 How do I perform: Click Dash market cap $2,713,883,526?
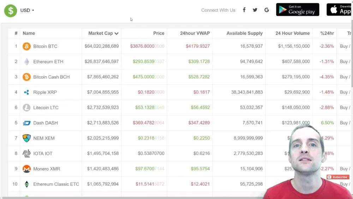click(103, 123)
